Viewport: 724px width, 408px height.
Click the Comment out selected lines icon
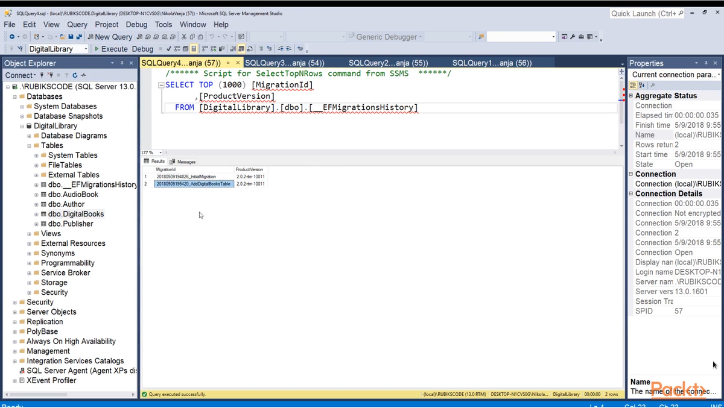pyautogui.click(x=261, y=49)
